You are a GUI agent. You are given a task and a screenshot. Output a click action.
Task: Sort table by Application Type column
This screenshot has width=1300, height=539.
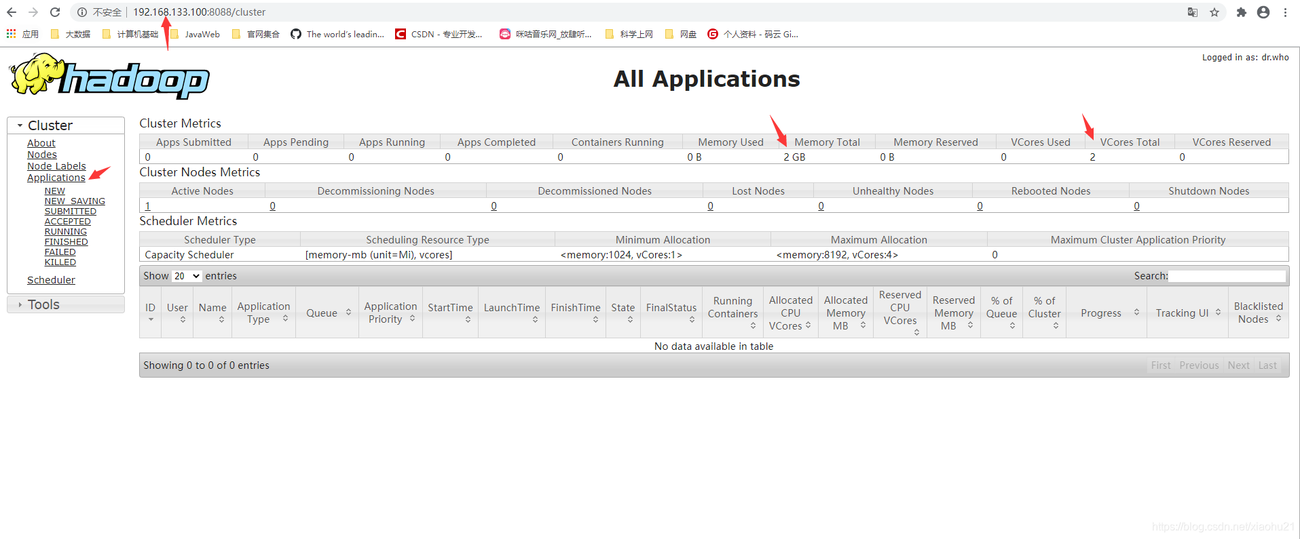[263, 313]
